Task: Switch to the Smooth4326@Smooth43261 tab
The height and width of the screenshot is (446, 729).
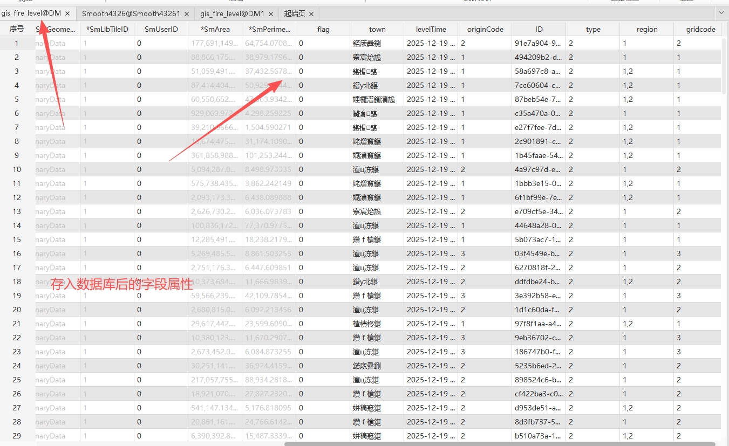Action: 131,13
